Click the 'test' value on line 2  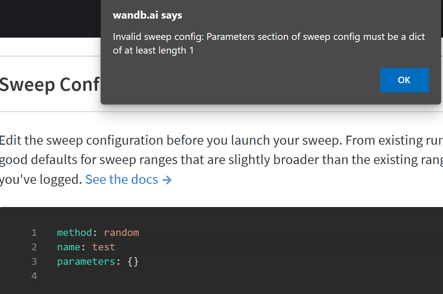103,247
